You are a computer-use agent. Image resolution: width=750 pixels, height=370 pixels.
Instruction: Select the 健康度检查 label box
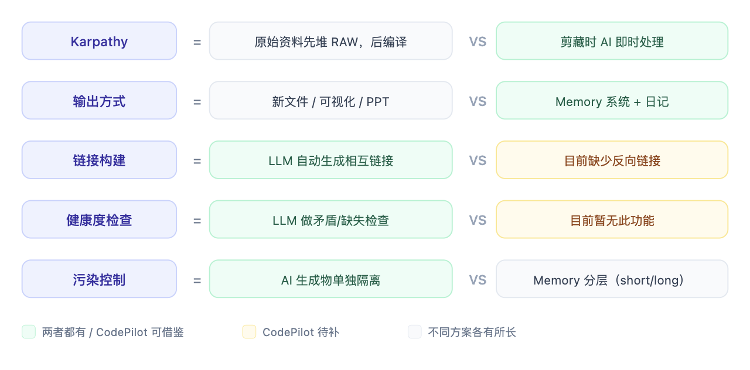[99, 220]
